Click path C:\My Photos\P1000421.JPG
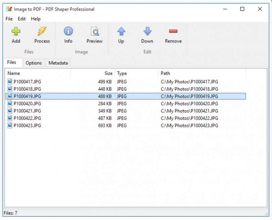Viewport: 272px width, 220px height. (x=189, y=111)
